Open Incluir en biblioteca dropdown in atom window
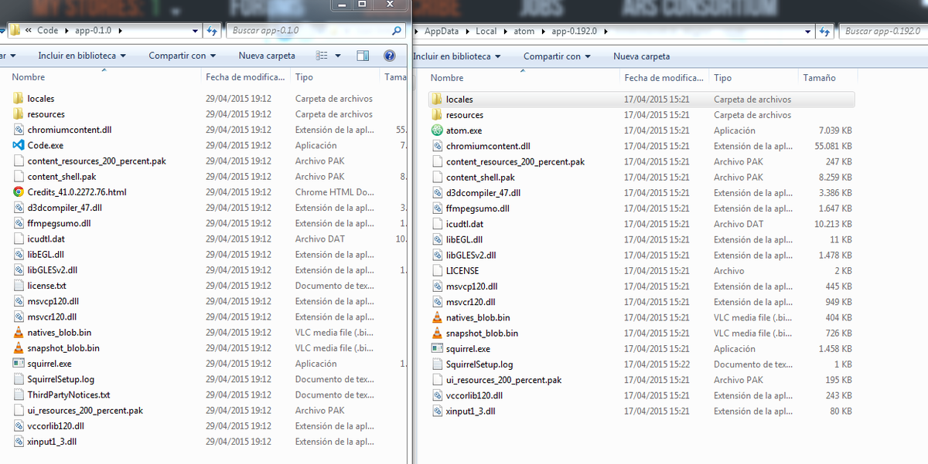Screen dimensions: 928x464 coord(457,56)
